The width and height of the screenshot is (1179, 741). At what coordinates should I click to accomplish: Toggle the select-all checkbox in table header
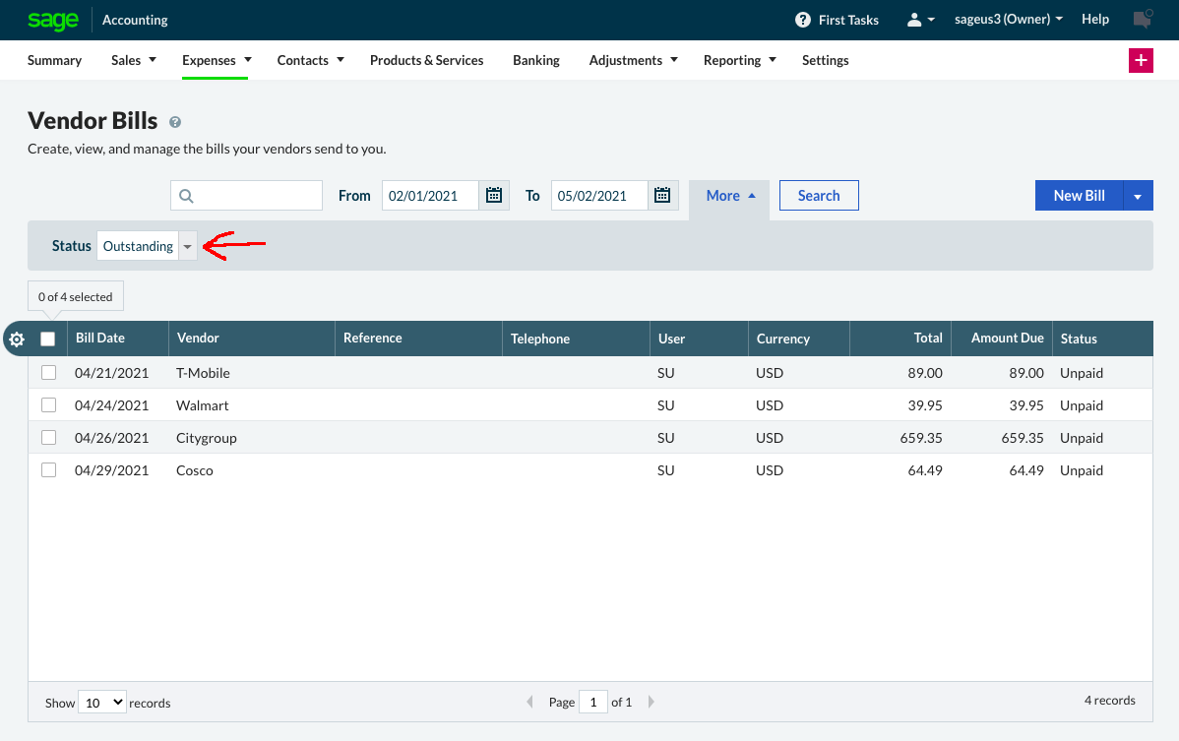48,338
